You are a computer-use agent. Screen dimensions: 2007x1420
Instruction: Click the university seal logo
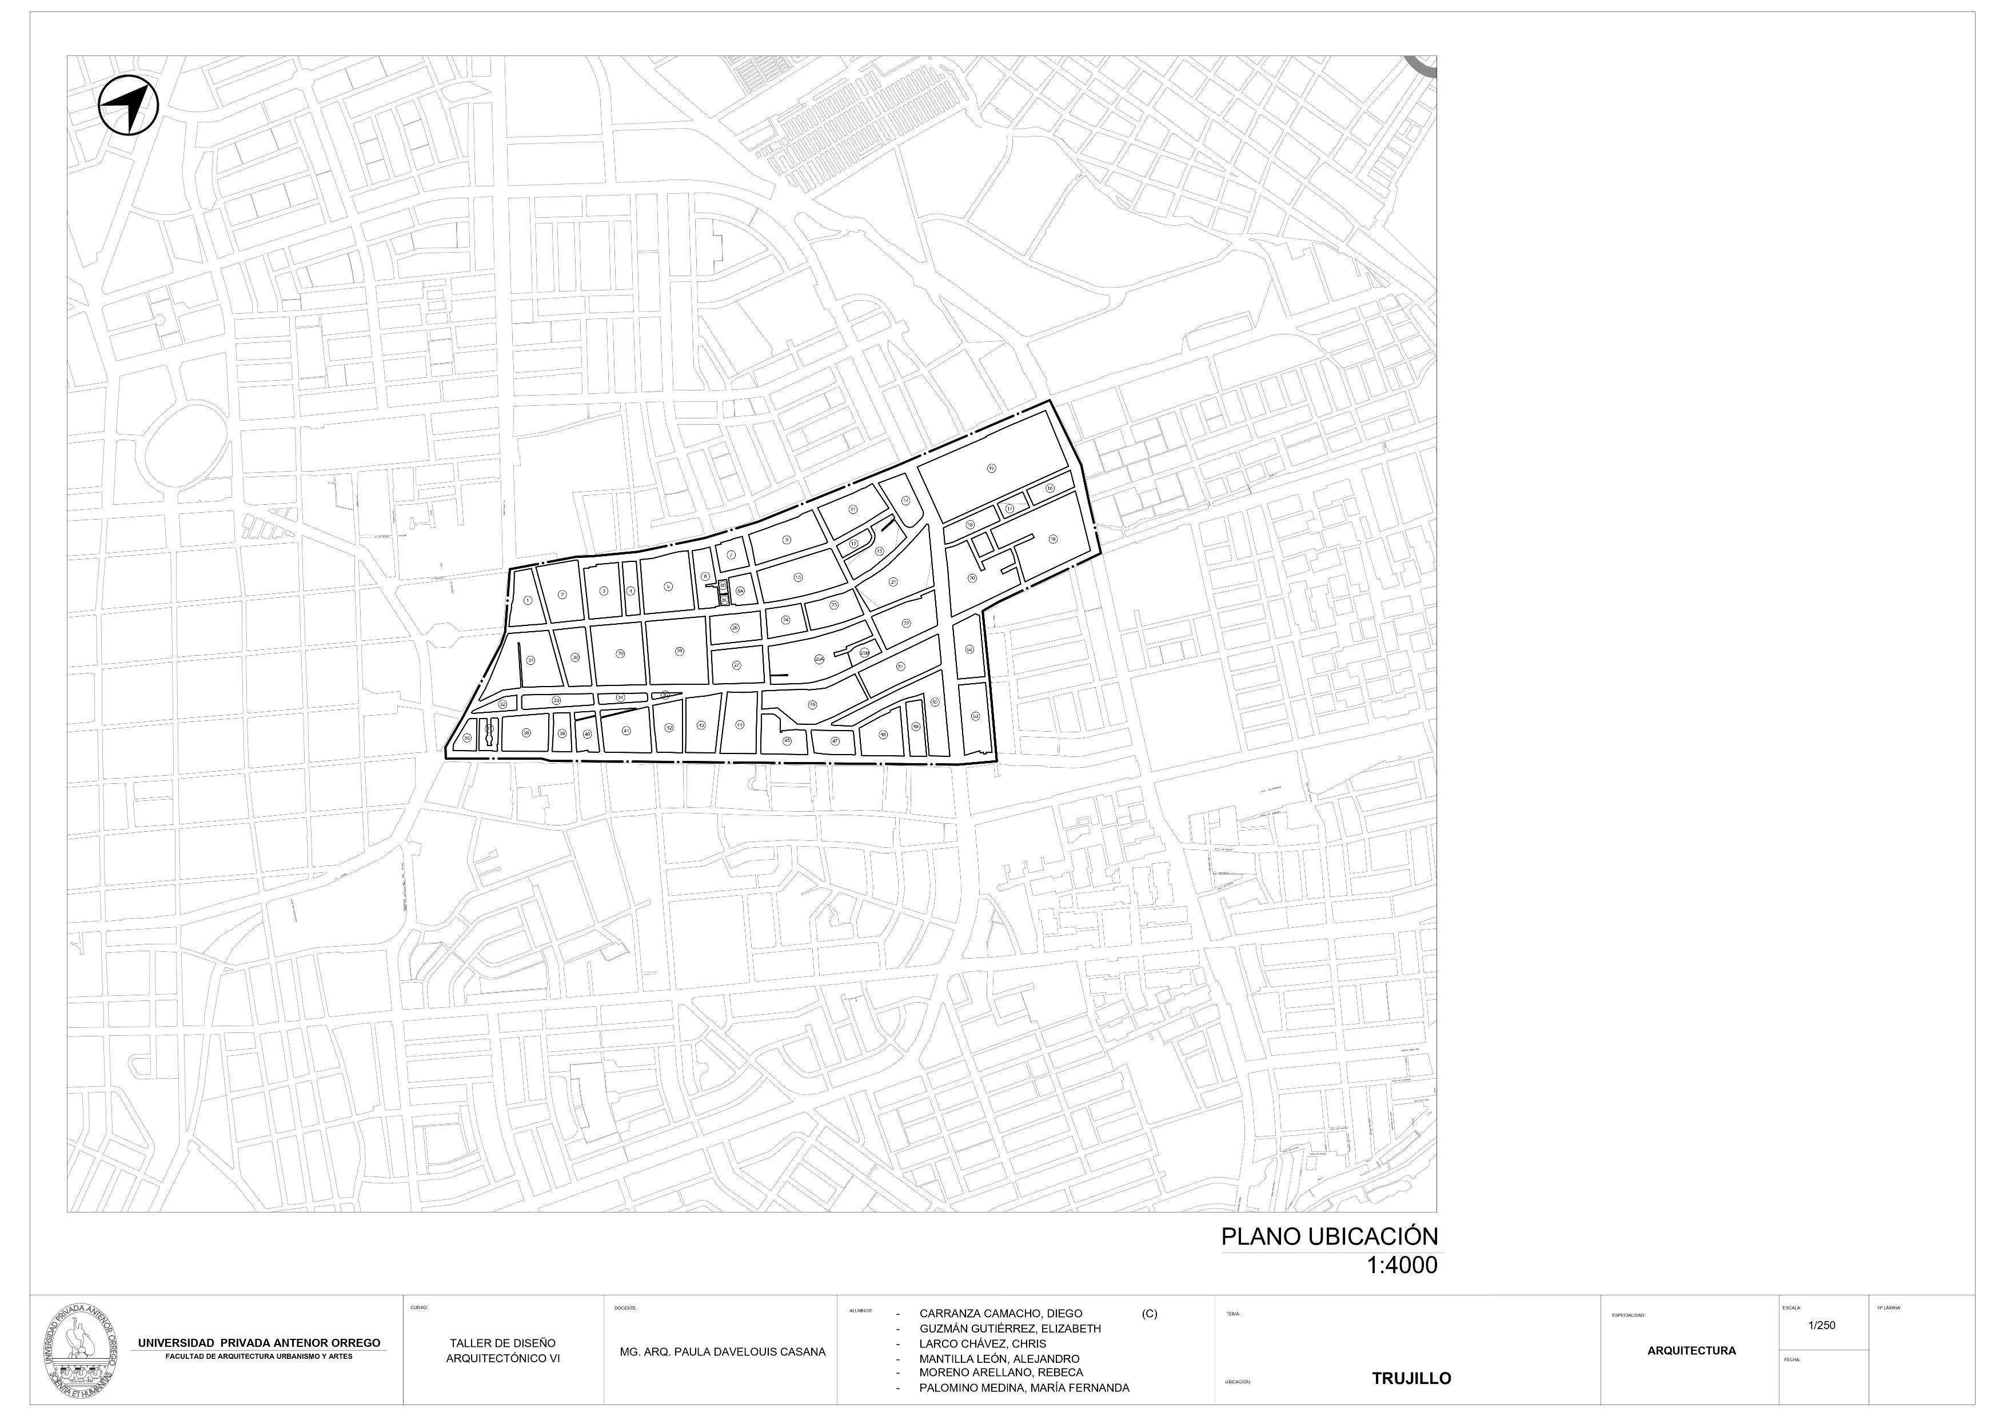(x=79, y=1351)
